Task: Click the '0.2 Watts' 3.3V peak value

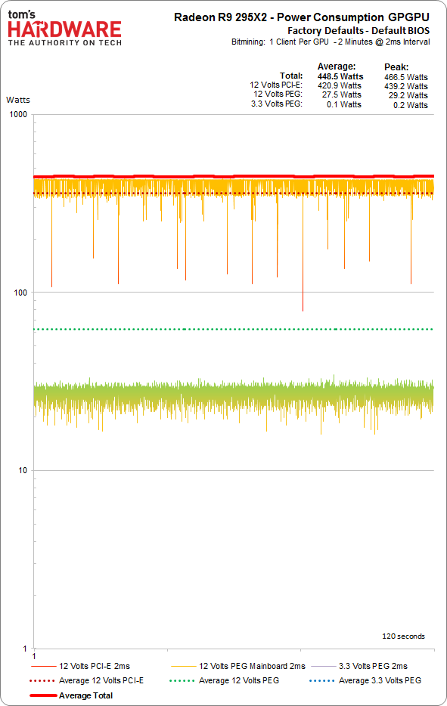Action: click(x=410, y=105)
